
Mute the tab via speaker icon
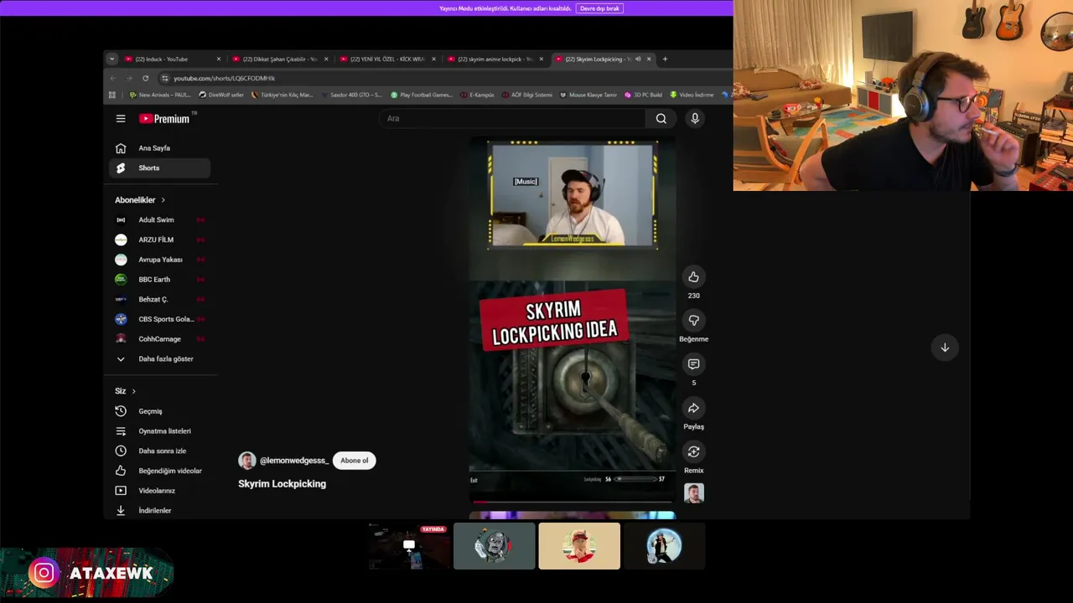pyautogui.click(x=638, y=59)
